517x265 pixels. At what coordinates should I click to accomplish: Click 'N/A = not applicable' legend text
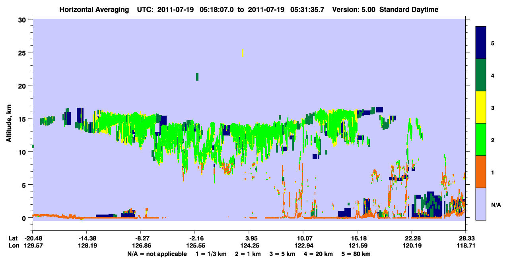[x=157, y=254]
